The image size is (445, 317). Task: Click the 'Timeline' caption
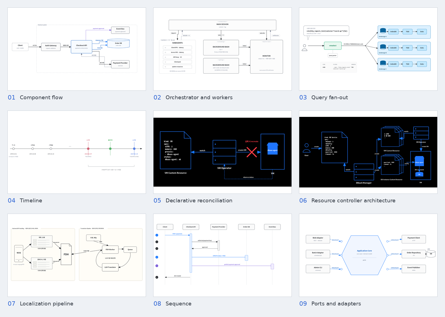(31, 201)
